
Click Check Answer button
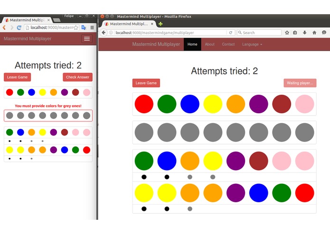(x=78, y=77)
